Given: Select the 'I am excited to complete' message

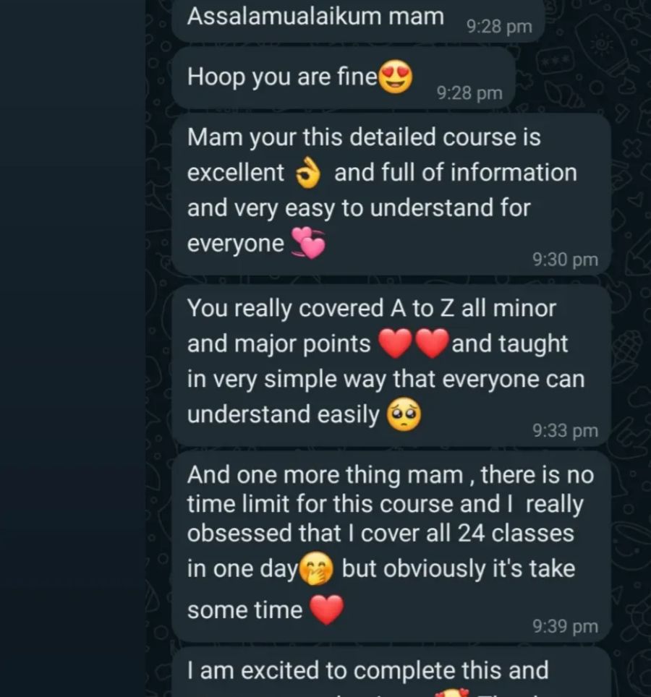Looking at the screenshot, I should [x=391, y=672].
